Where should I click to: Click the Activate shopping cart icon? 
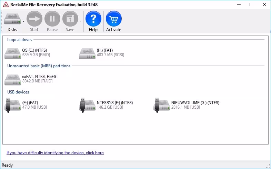pos(114,19)
